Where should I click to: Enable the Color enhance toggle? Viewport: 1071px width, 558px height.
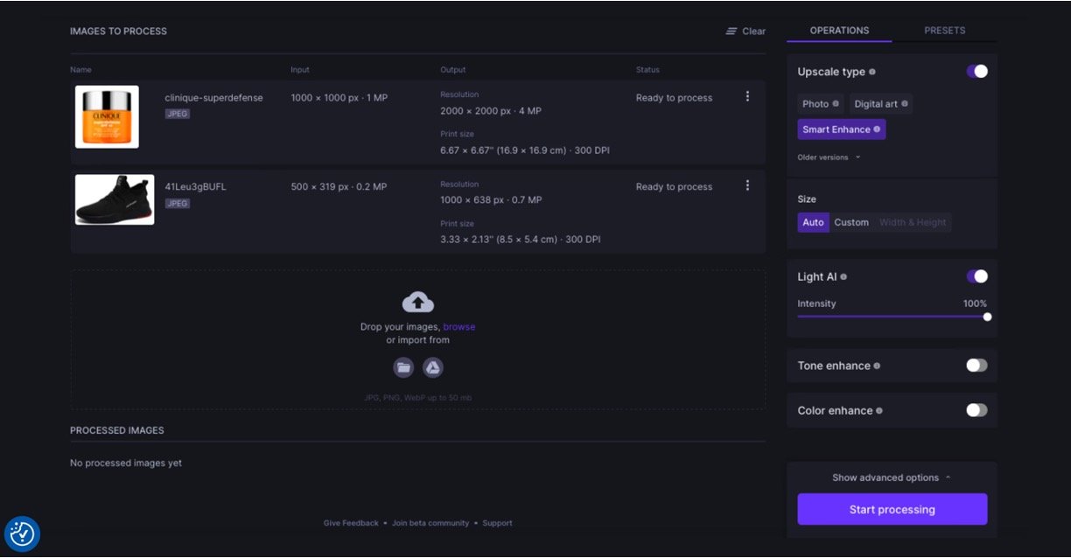pyautogui.click(x=976, y=410)
